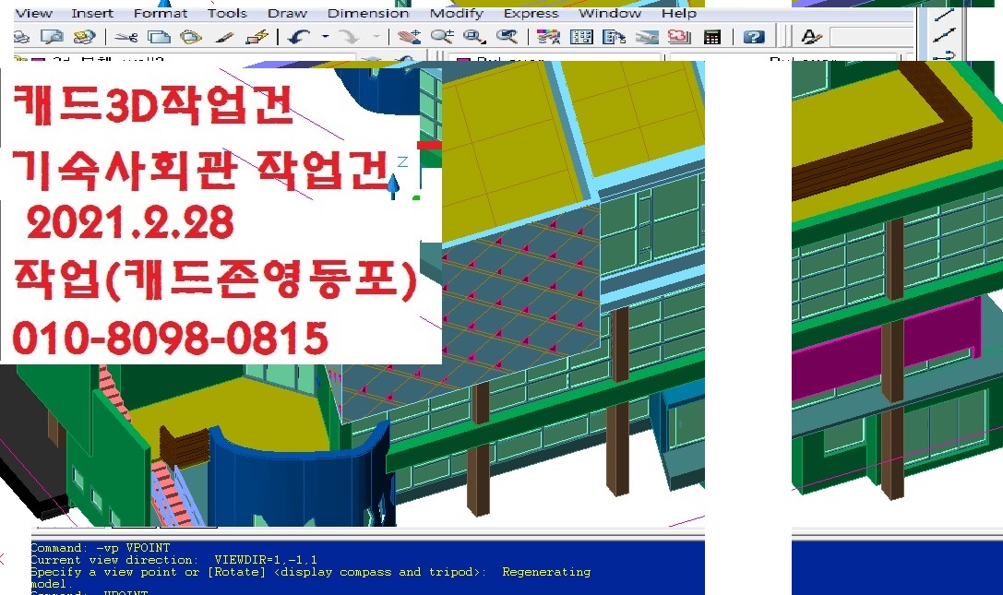Click the Match Properties brush icon
The height and width of the screenshot is (595, 1003).
(224, 37)
